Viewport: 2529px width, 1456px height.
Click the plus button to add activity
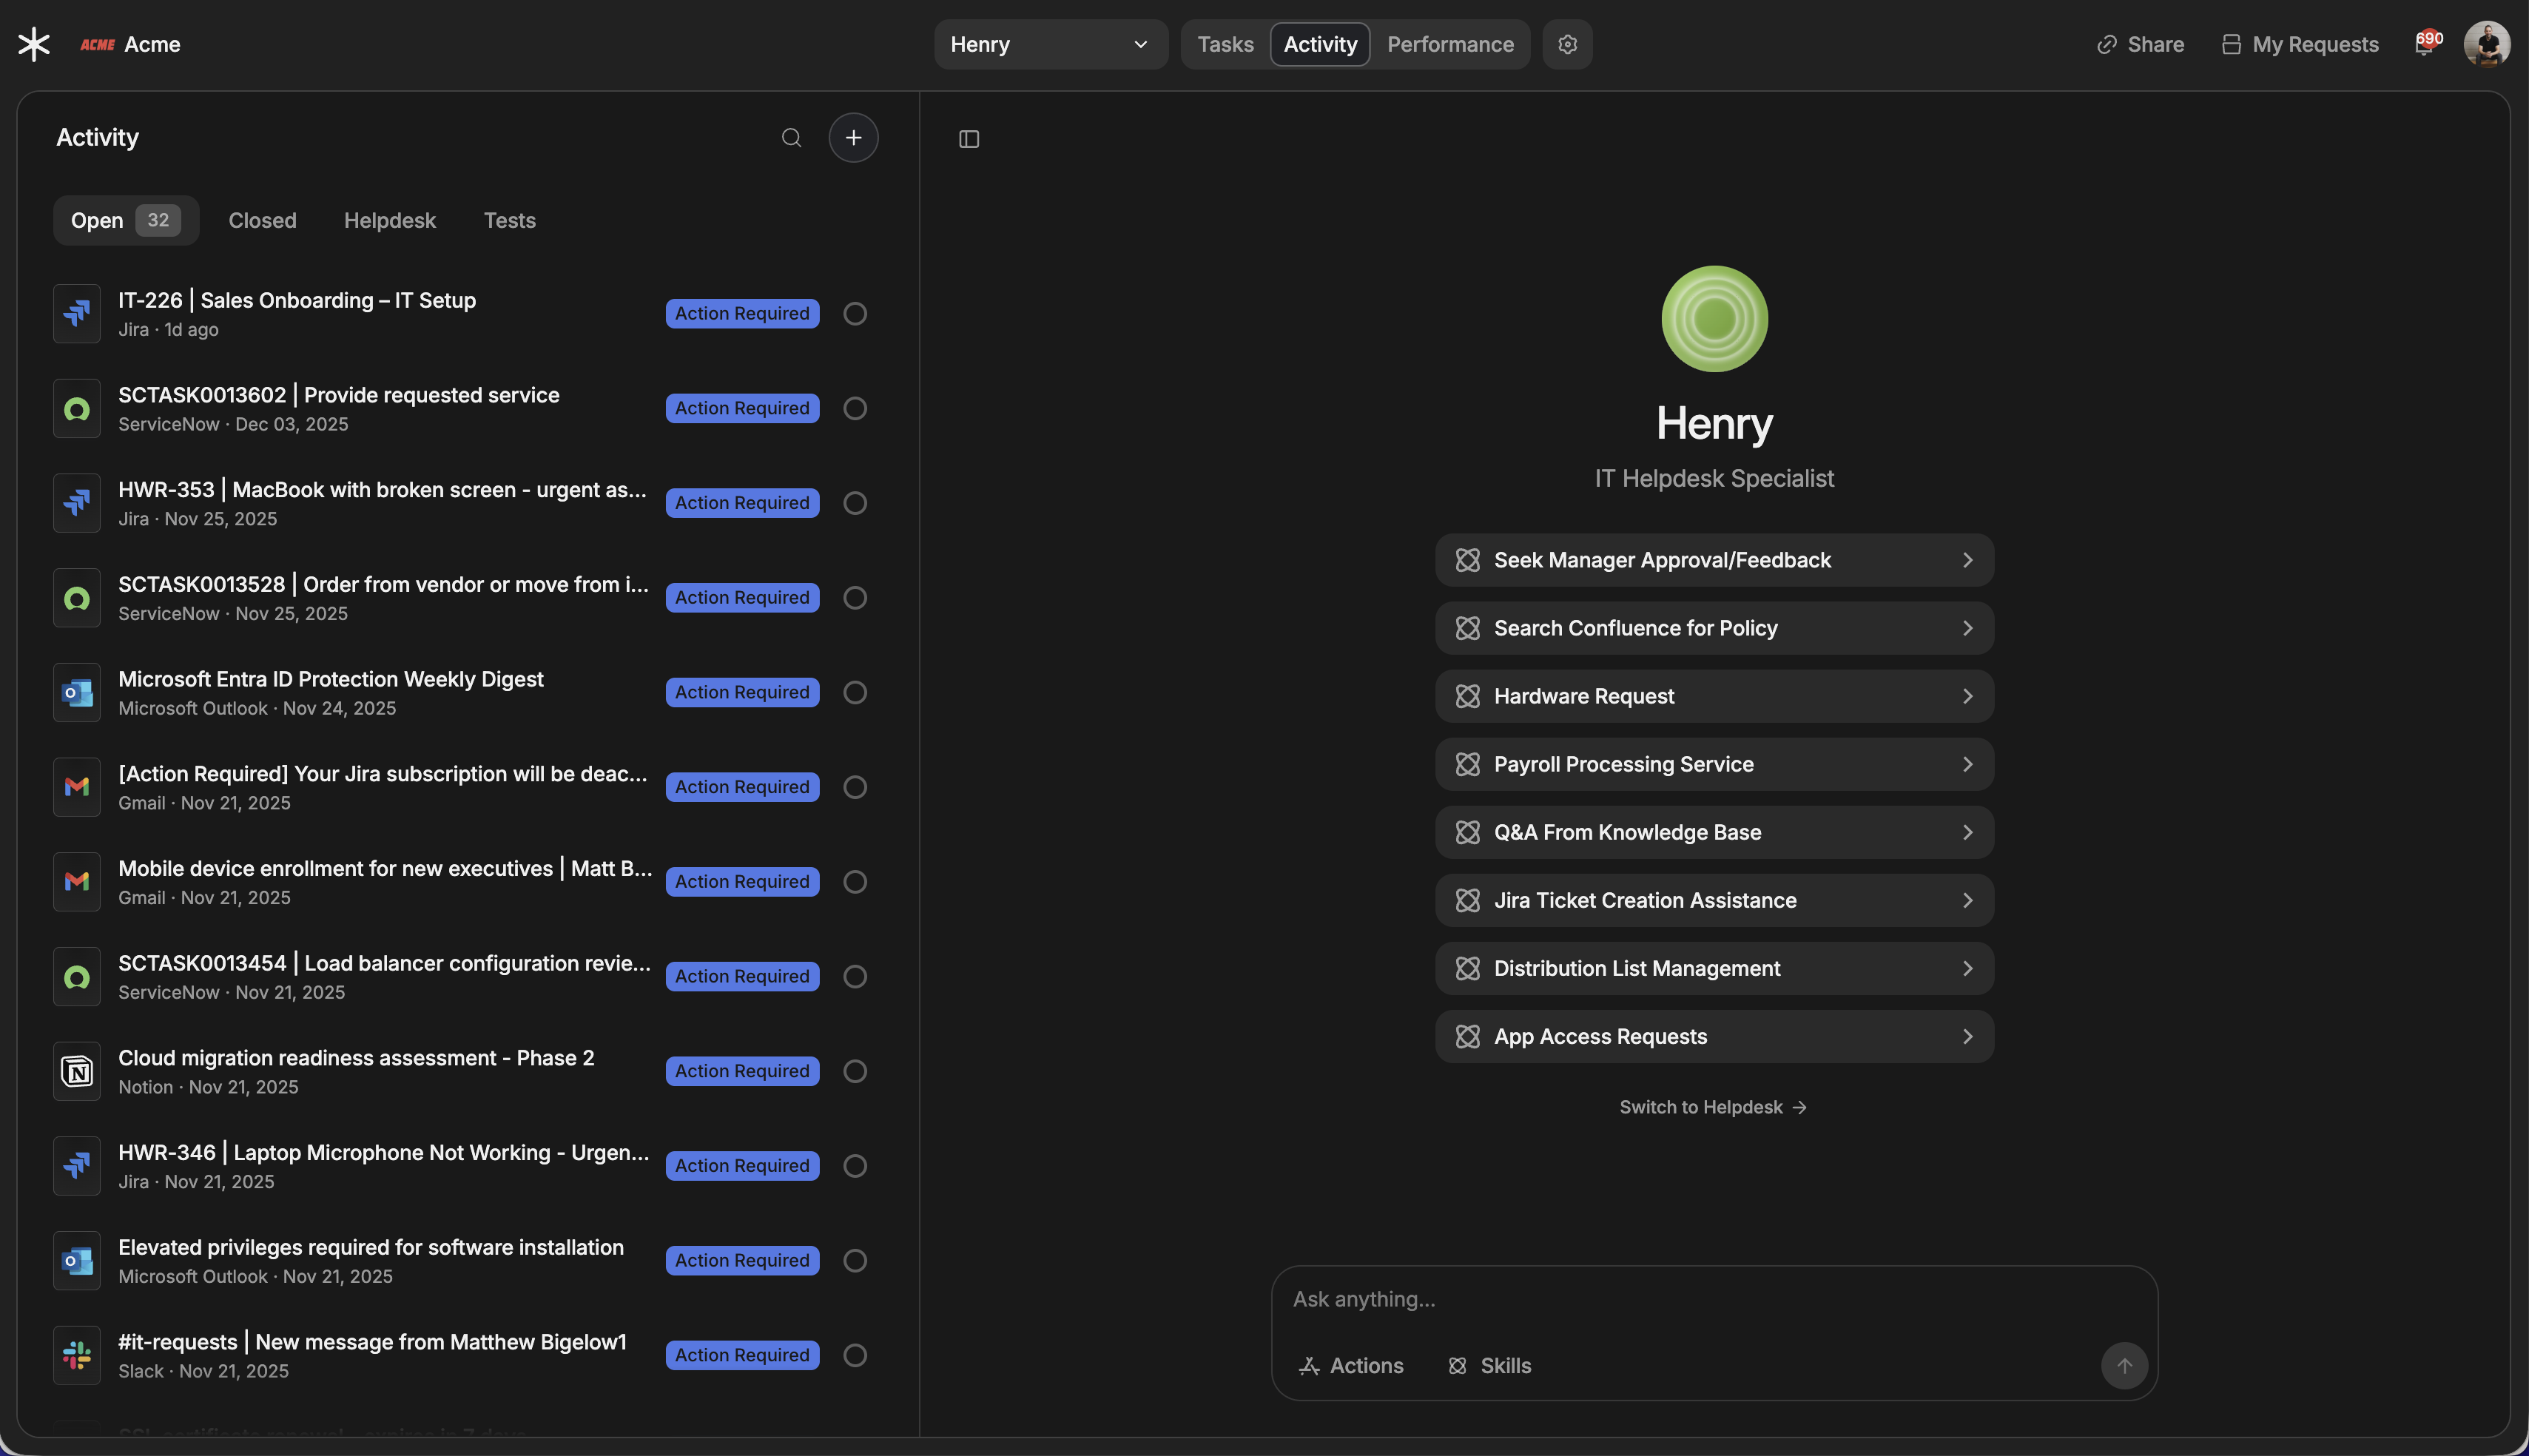[x=853, y=138]
